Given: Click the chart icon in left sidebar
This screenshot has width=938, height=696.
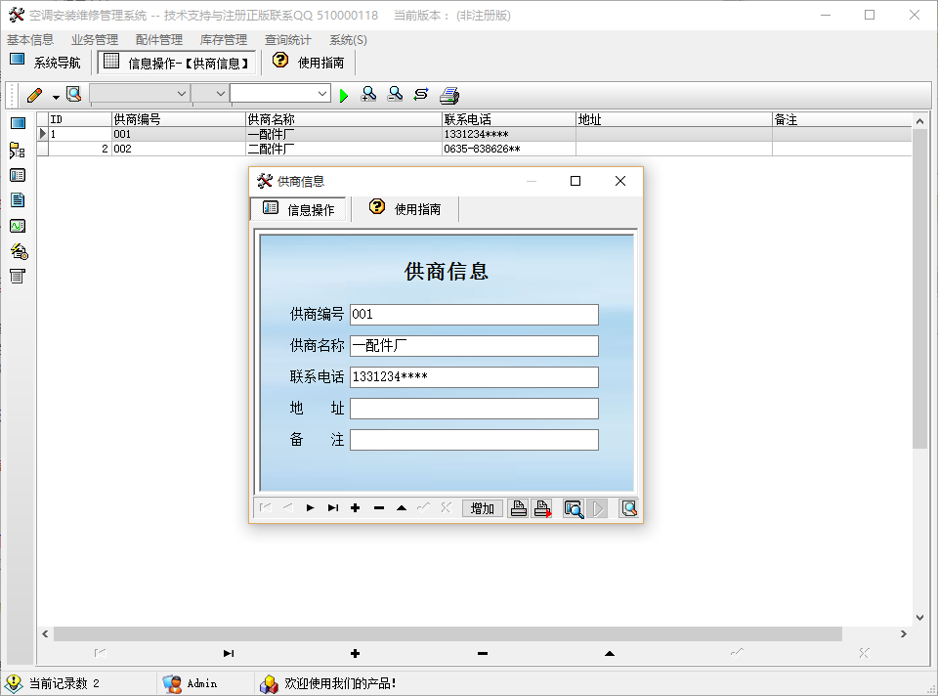Looking at the screenshot, I should [18, 226].
